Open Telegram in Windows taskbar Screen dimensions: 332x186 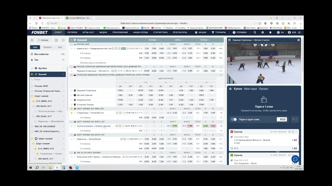pos(77,168)
